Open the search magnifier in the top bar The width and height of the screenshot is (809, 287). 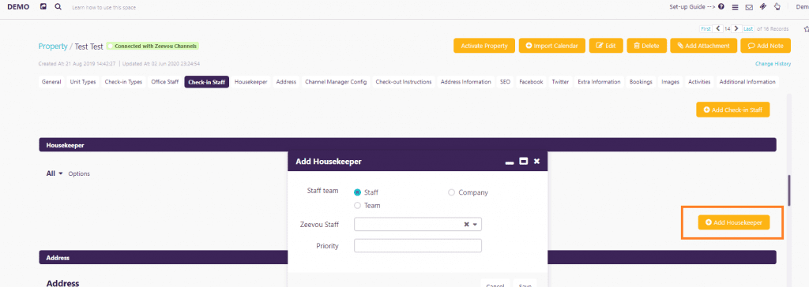(x=58, y=7)
